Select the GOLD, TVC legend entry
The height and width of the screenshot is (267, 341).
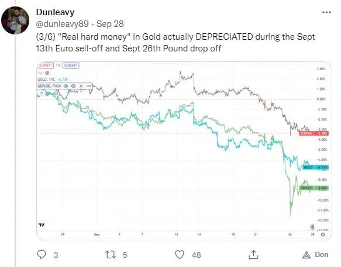click(46, 79)
